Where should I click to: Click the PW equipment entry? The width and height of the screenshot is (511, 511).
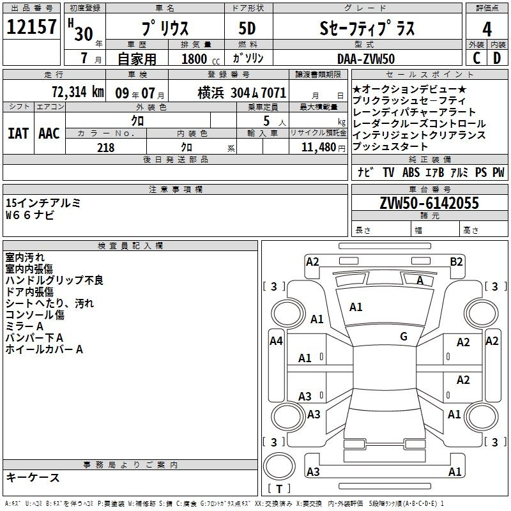[498, 172]
